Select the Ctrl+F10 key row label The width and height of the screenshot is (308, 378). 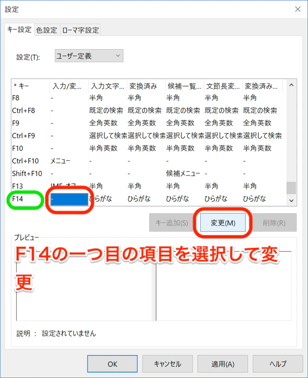pos(25,161)
